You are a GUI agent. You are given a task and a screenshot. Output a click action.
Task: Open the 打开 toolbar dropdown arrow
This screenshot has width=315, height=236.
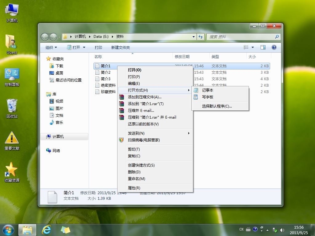[x=84, y=47]
